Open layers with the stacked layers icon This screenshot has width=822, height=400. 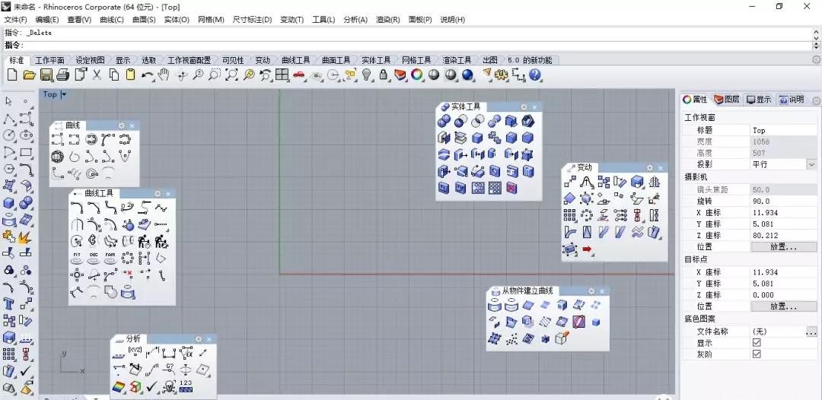pos(400,75)
